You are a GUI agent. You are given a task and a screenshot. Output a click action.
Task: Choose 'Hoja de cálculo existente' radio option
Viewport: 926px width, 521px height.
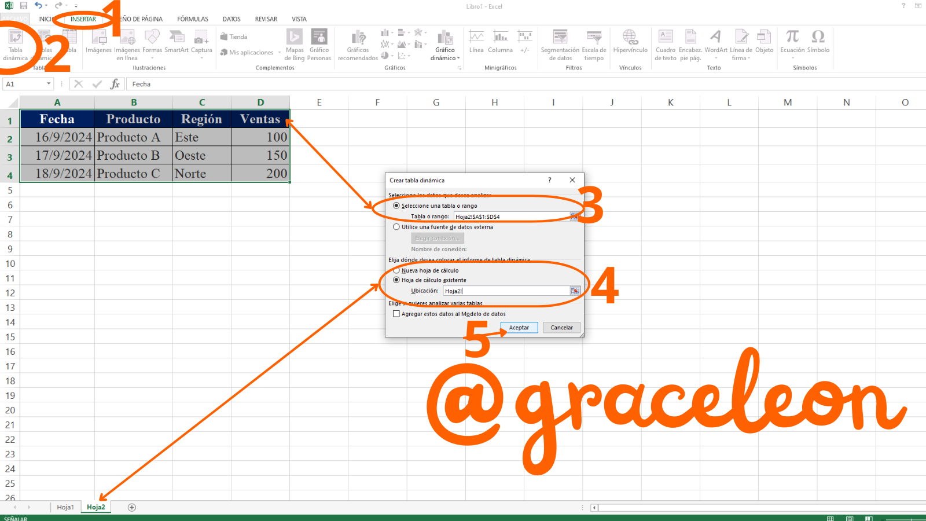point(396,280)
